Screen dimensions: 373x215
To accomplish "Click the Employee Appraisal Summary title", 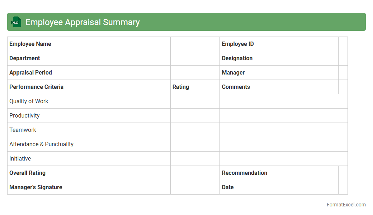I will point(82,22).
